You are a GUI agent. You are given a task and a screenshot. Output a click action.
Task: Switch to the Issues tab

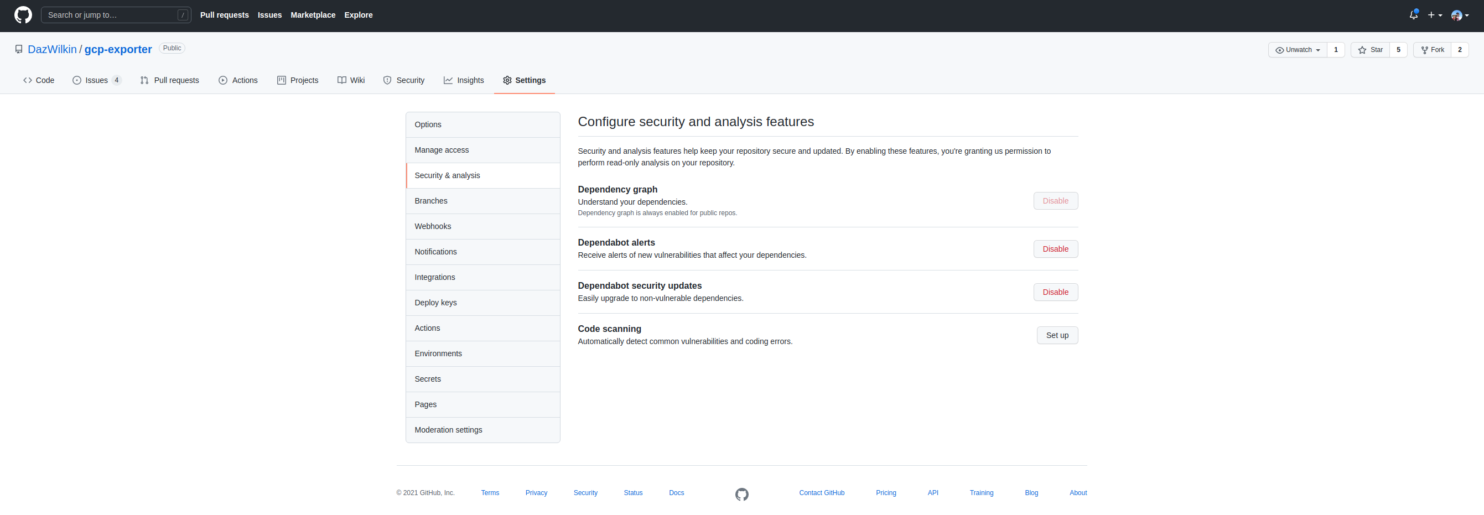[97, 80]
